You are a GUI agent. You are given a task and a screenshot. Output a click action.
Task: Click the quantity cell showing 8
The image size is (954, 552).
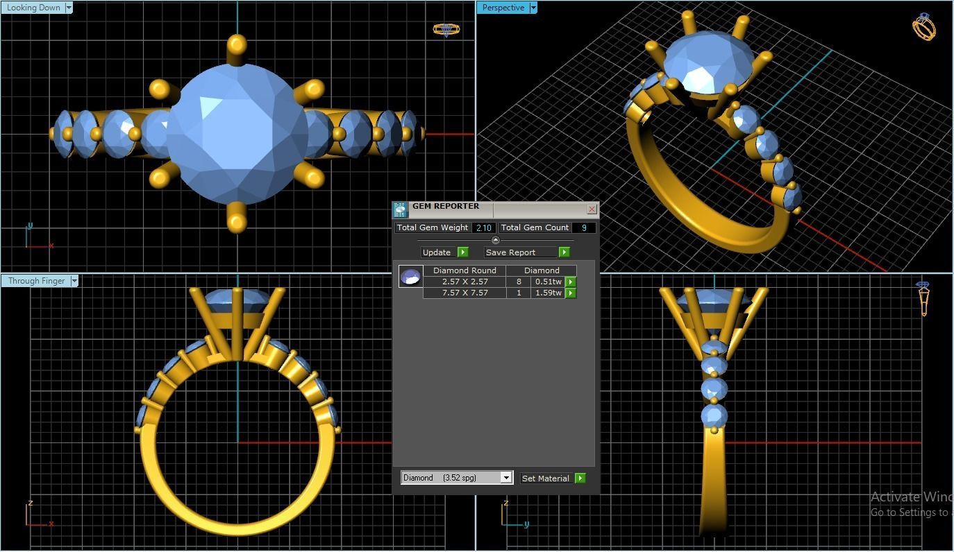pyautogui.click(x=519, y=282)
